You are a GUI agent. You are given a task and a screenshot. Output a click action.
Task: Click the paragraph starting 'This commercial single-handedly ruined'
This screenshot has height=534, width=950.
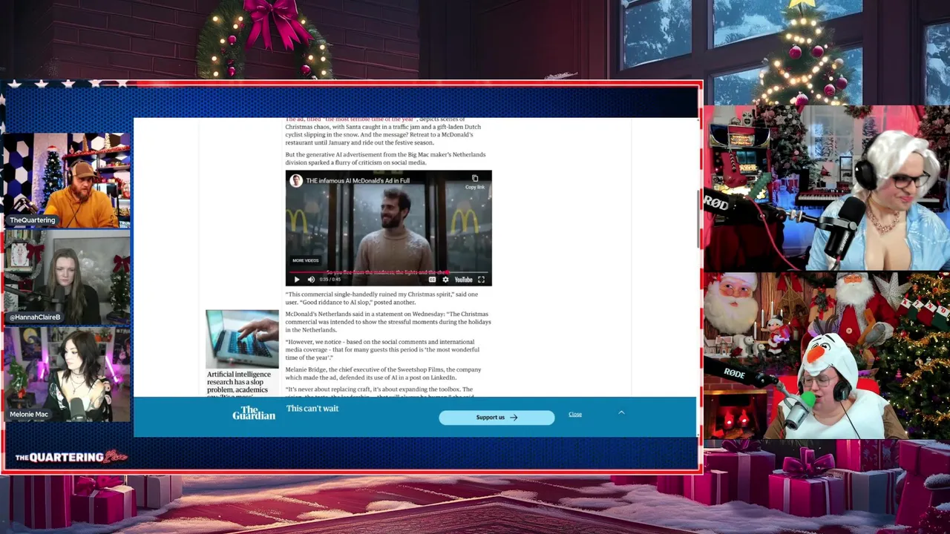tap(381, 298)
